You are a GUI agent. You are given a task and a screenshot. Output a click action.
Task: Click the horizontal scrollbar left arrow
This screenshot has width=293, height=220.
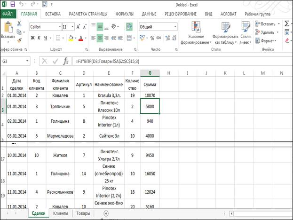pyautogui.click(x=231, y=213)
